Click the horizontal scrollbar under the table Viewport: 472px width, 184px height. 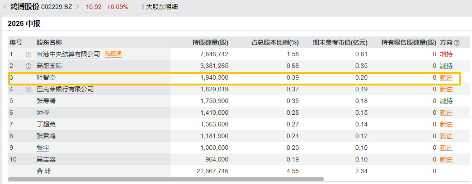click(166, 179)
